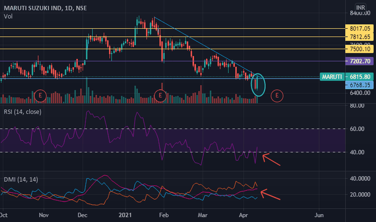Viewport: 376px width, 222px height.
Task: Click the INR currency button
Action: coord(360,8)
